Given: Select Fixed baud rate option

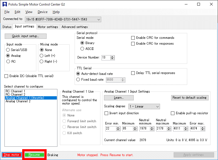Looking at the screenshot, I should [90, 80].
